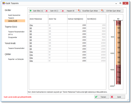The image size is (132, 104).
Task: Confirm with the Tamam button
Action: (102, 97)
